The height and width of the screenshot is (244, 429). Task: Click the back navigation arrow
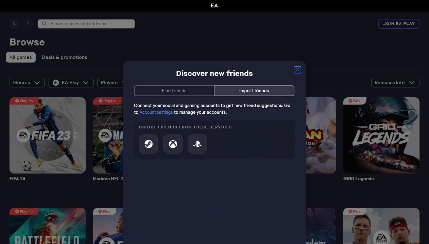[14, 24]
